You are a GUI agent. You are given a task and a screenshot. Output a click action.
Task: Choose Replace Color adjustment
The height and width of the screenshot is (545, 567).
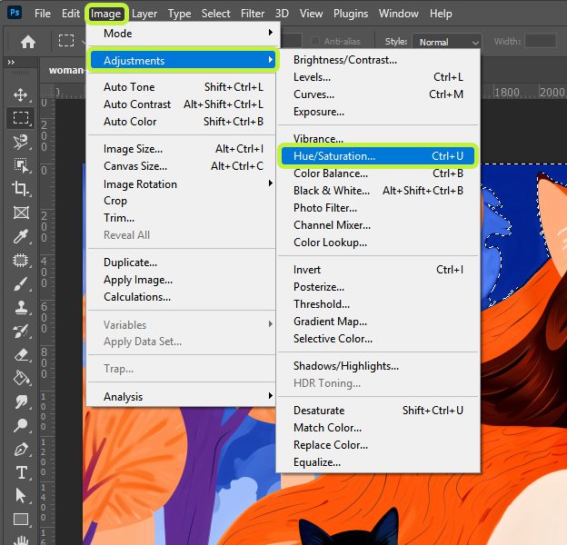[x=378, y=444]
